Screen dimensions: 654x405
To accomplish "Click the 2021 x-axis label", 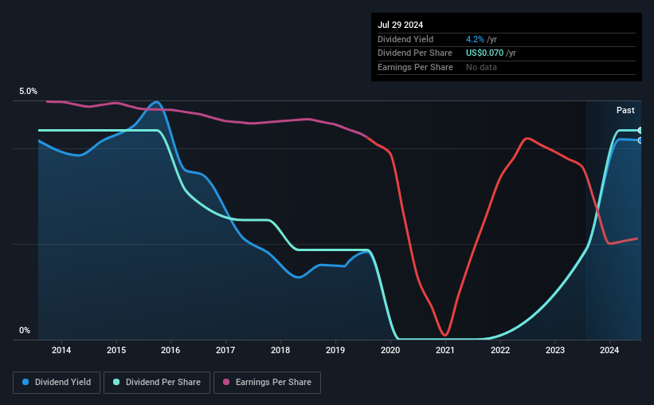I will tap(445, 350).
